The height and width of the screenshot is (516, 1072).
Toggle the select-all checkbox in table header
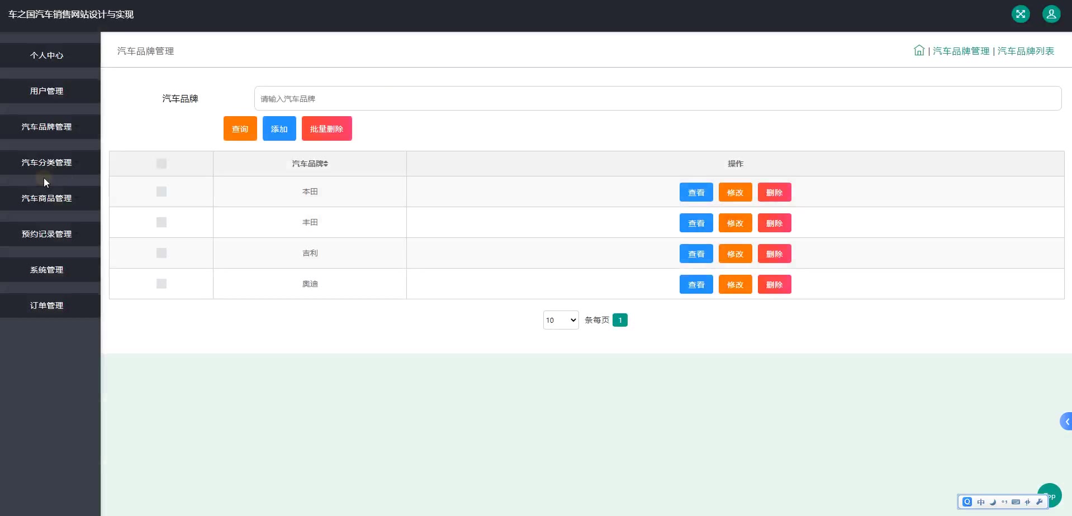tap(162, 164)
